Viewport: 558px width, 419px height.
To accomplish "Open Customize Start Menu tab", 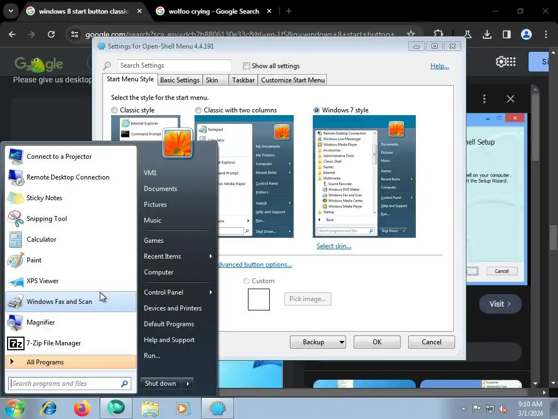I will pyautogui.click(x=293, y=80).
